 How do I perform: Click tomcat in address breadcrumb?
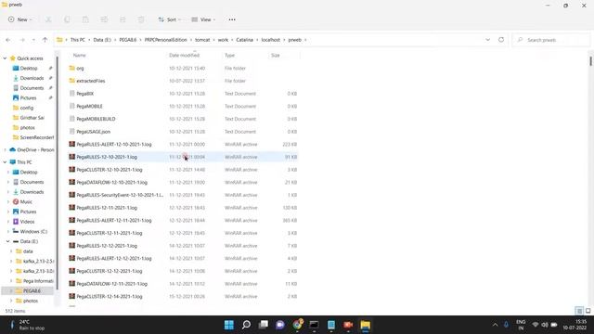tap(202, 40)
